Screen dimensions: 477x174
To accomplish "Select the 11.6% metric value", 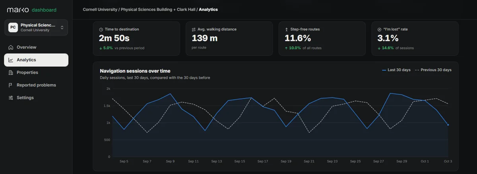I will click(x=298, y=39).
